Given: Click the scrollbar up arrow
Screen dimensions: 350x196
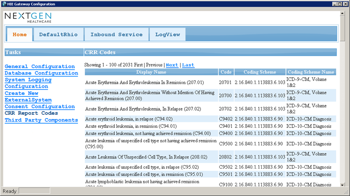Looking at the screenshot, I should click(342, 13).
